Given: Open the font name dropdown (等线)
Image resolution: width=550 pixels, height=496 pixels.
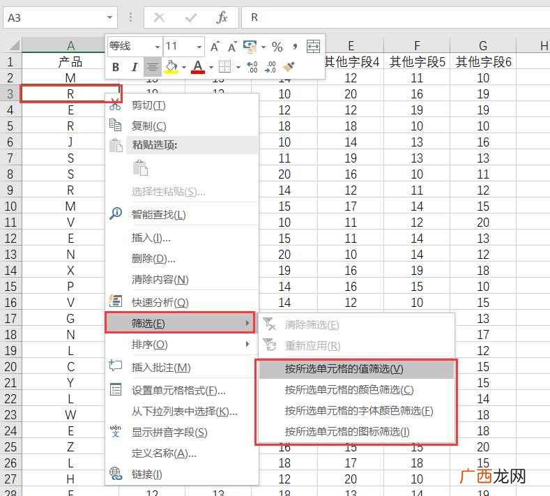Looking at the screenshot, I should pos(158,47).
